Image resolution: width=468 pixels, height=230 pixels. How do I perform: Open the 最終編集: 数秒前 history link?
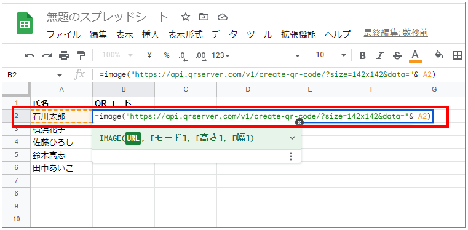[x=396, y=33]
